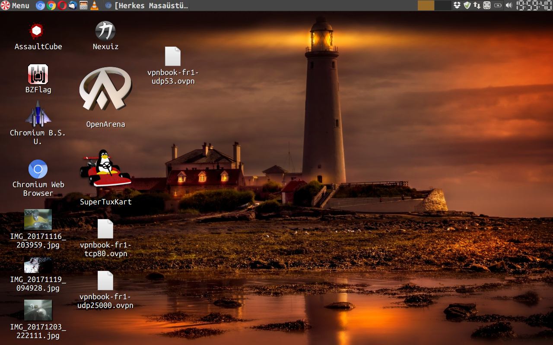553x345 pixels.
Task: Open Thunderbird mail from the panel
Action: pos(73,6)
